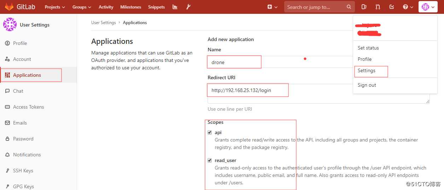The width and height of the screenshot is (444, 190).
Task: Click Applications breadcrumb text
Action: pos(135,23)
